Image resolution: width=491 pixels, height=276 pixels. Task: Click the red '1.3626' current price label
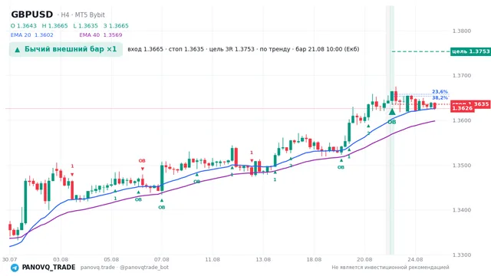coord(463,108)
